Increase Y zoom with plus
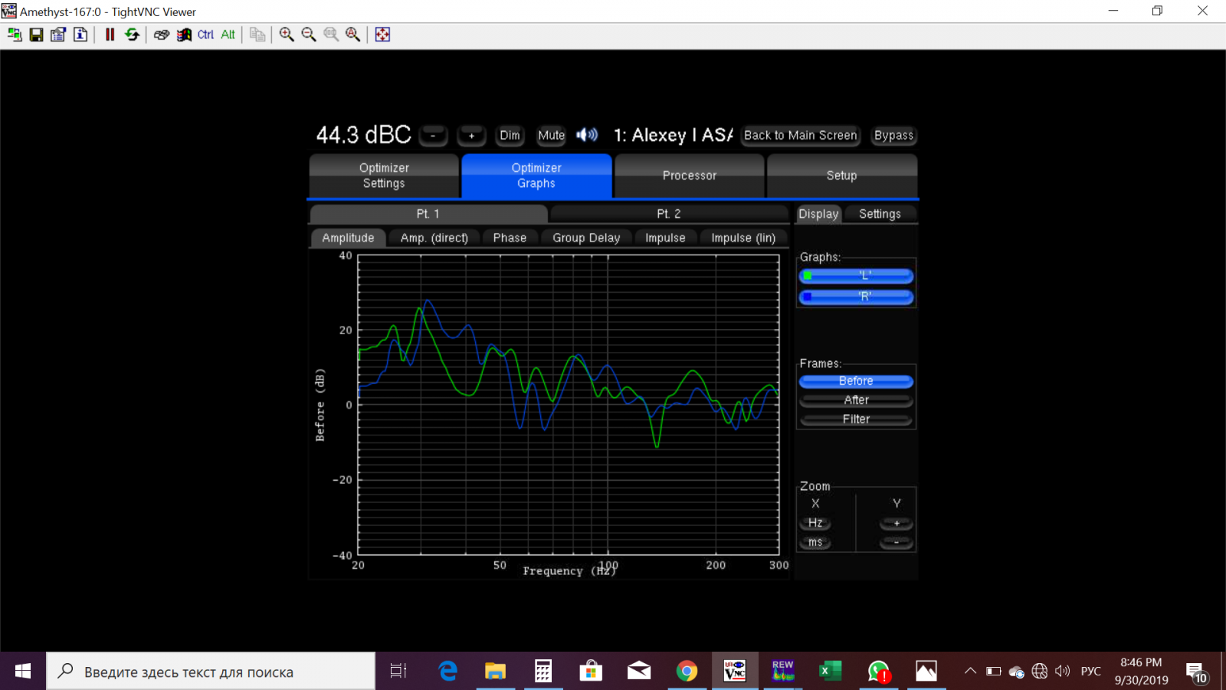This screenshot has width=1226, height=690. click(897, 523)
